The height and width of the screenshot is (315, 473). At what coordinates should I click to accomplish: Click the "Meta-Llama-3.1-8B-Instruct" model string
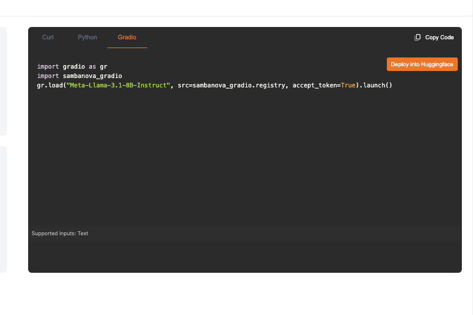[118, 86]
